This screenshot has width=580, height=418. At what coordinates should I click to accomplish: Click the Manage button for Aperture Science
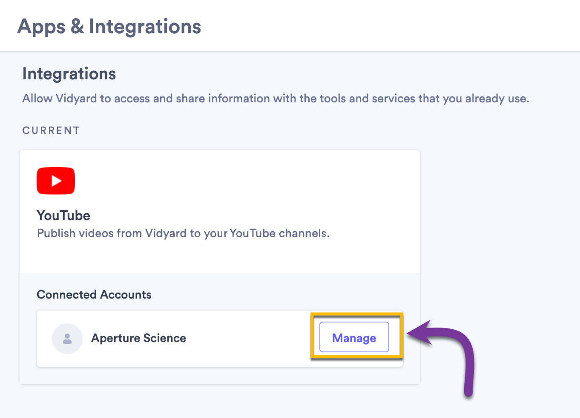[354, 337]
